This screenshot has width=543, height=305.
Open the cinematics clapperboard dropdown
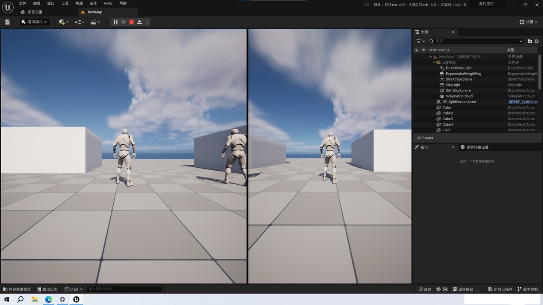[x=95, y=22]
